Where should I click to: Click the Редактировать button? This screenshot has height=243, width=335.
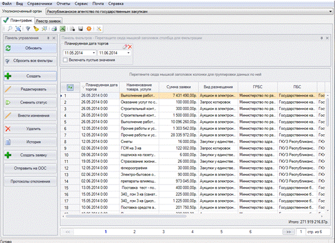(x=30, y=89)
